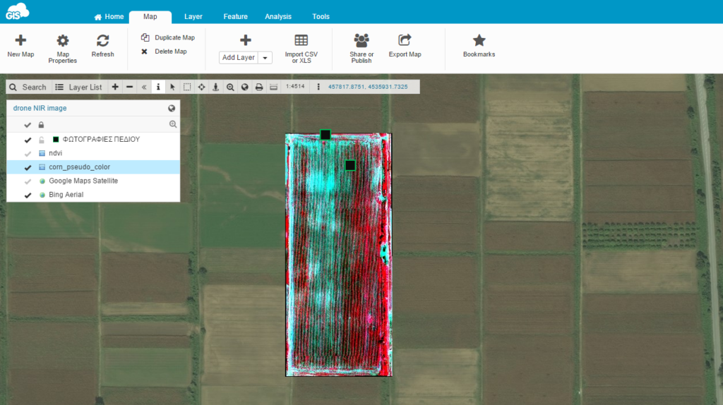723x405 pixels.
Task: Click the map scale 1:4514
Action: tap(295, 87)
